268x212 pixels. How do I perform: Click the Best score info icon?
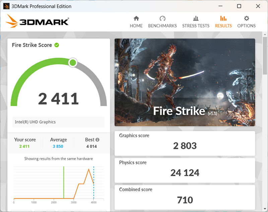(97, 140)
